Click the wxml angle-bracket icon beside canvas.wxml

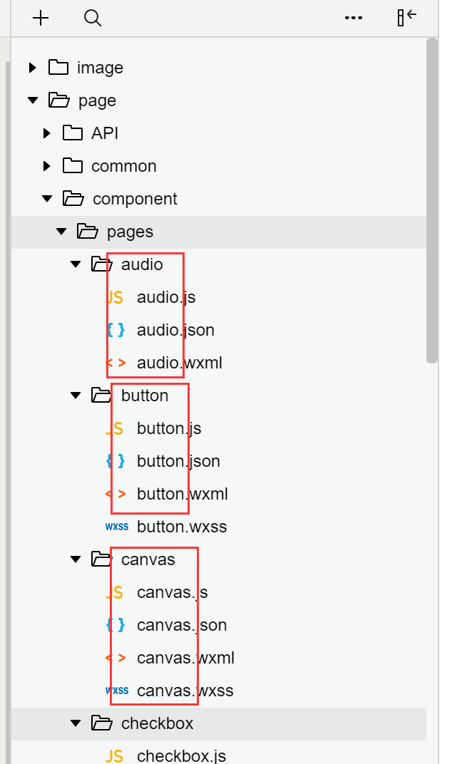pos(115,658)
